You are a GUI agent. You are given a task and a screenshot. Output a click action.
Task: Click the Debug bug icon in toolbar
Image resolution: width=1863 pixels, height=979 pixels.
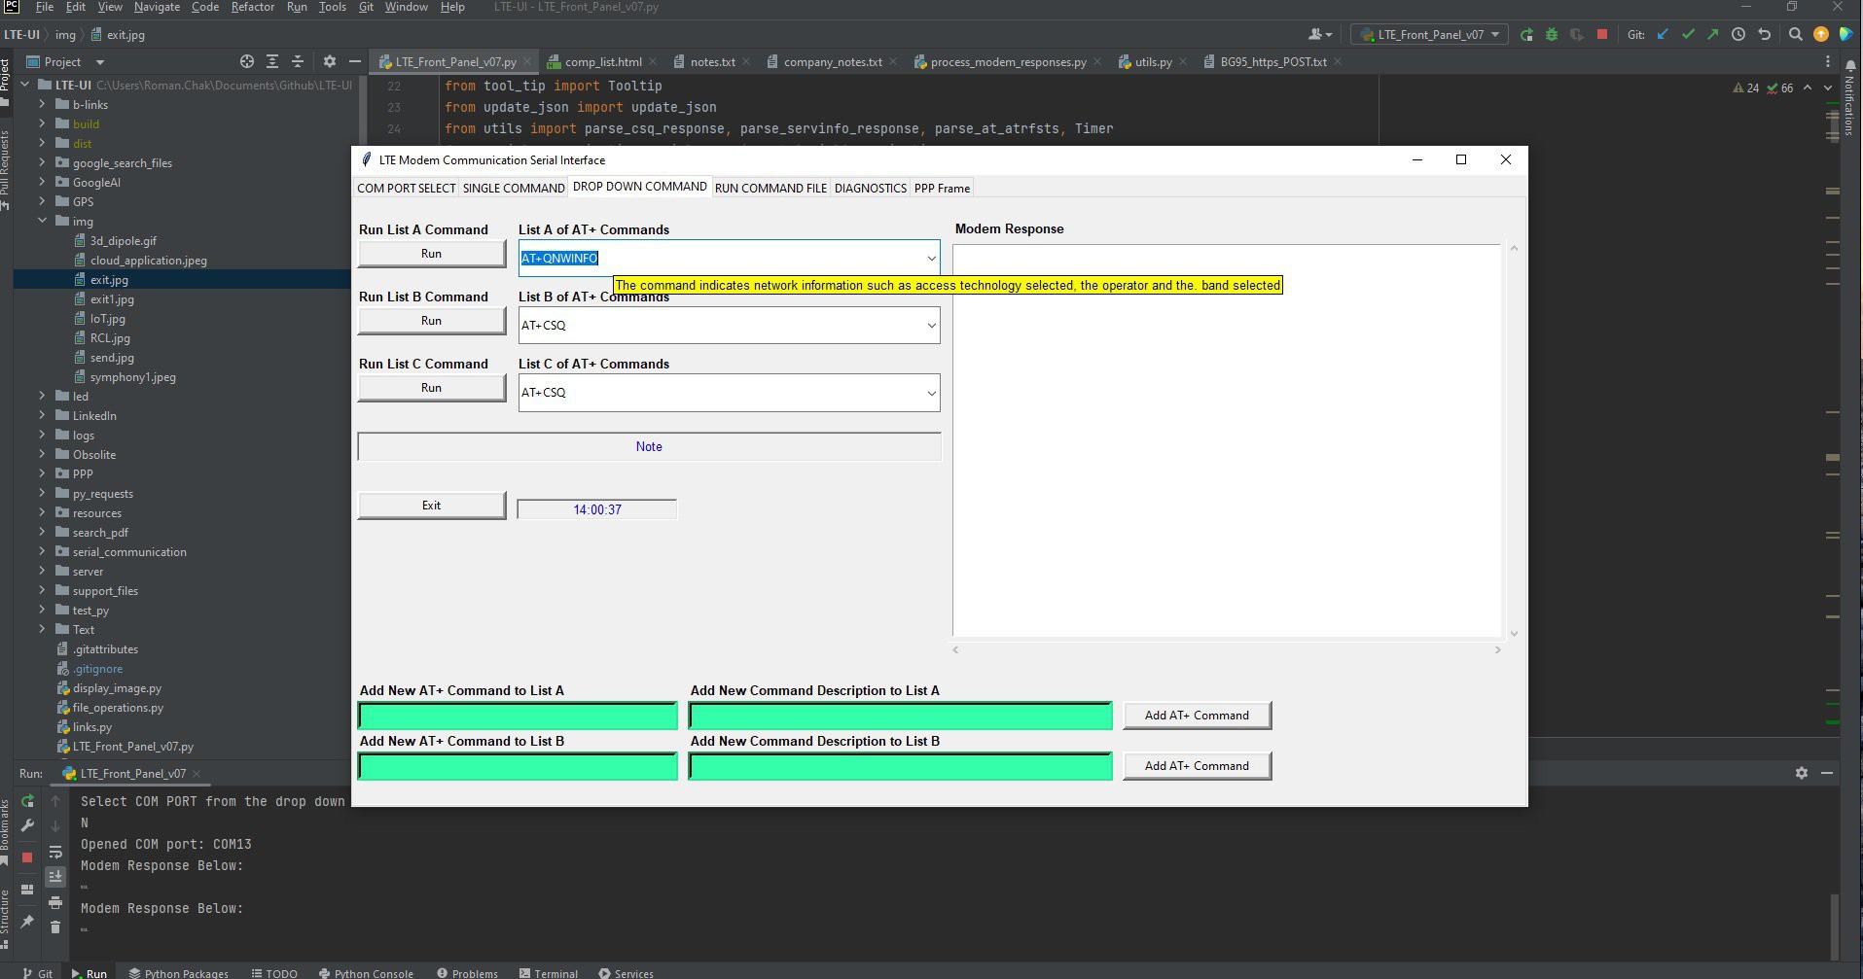pos(1552,35)
